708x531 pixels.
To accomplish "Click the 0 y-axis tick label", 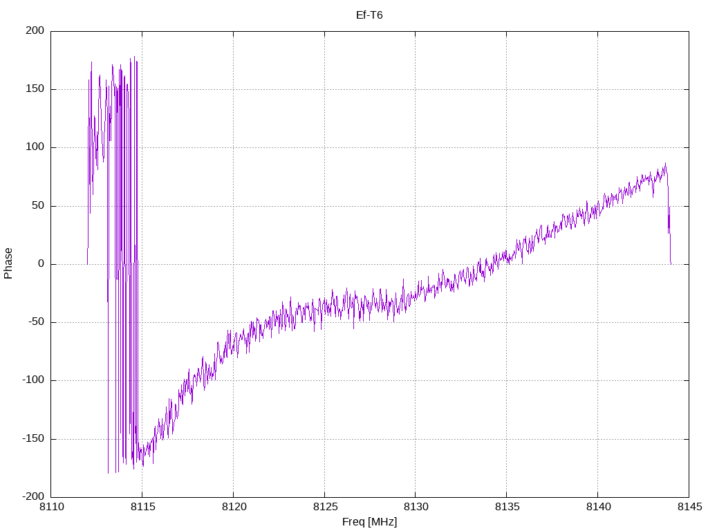I will pos(41,263).
